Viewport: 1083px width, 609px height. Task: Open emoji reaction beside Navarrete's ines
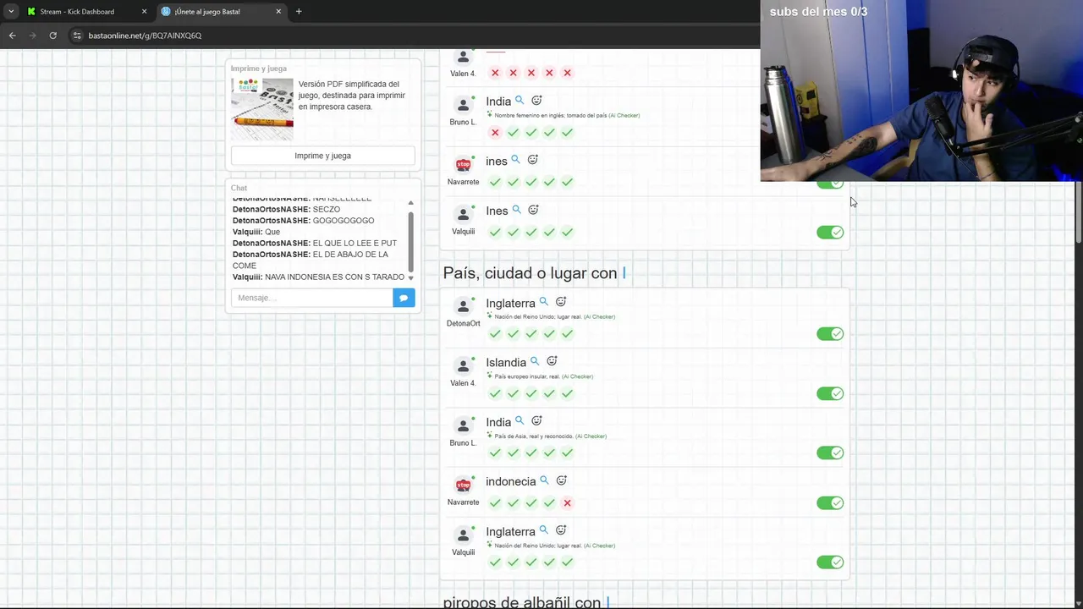[x=533, y=160]
